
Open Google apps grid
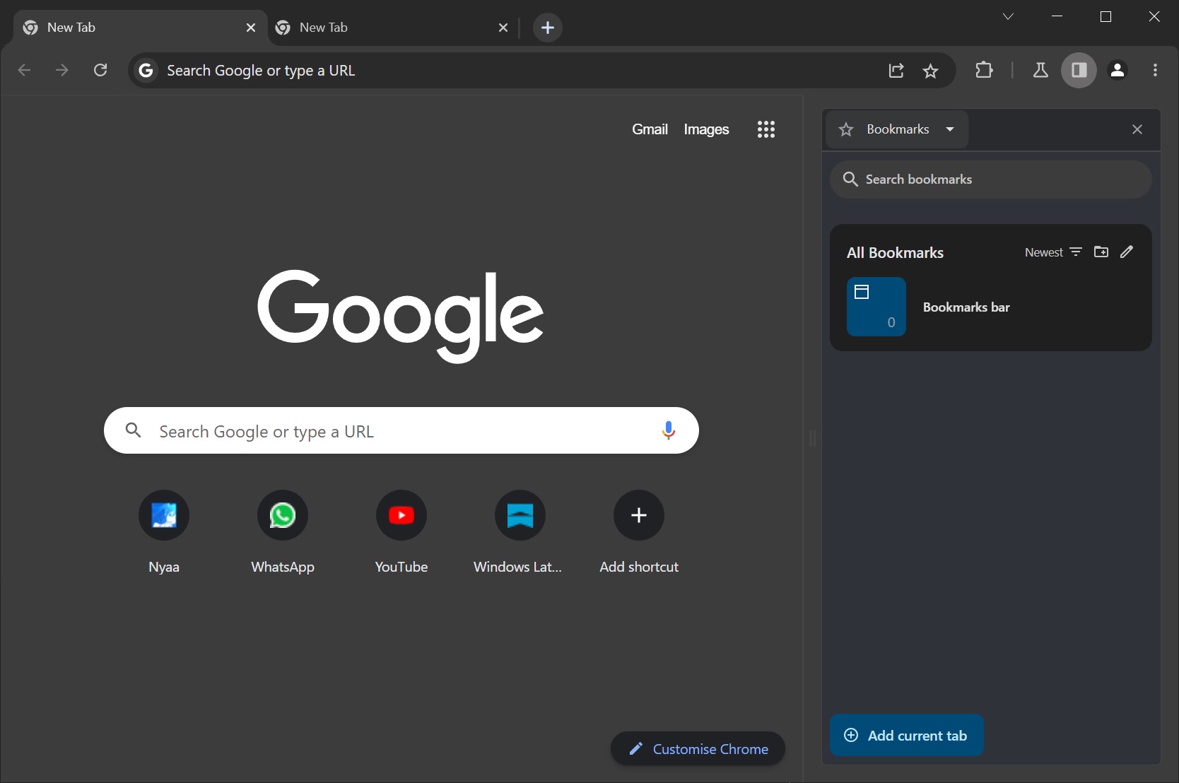(x=766, y=129)
